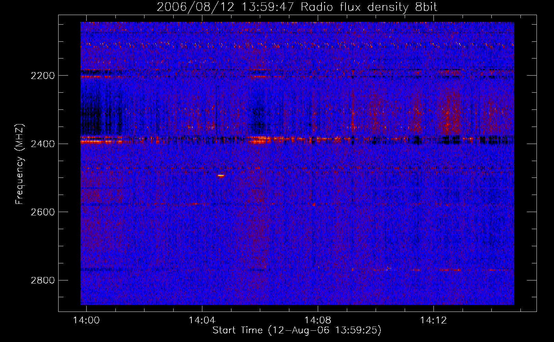Click the 2200 frequency tick label

43,76
